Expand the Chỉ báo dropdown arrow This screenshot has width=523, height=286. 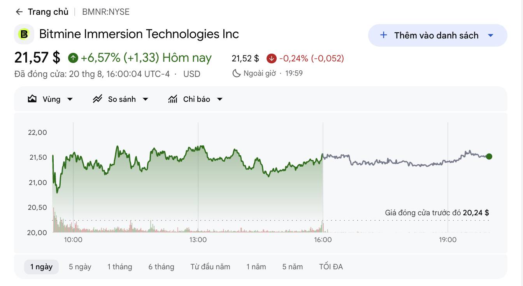click(220, 99)
